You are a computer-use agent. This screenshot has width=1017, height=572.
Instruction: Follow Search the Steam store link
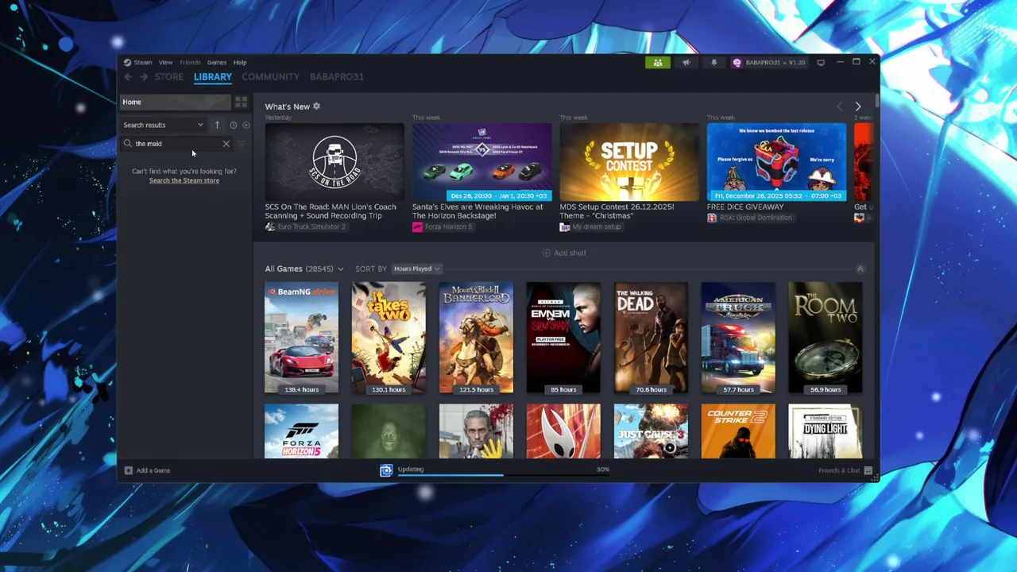[184, 180]
